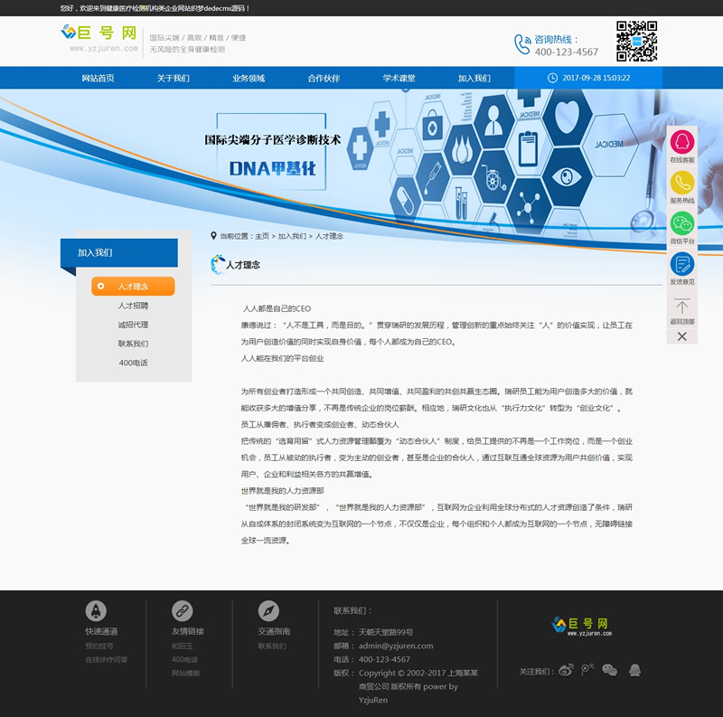Click the 预约挂号 footer link
723x717 pixels.
tap(98, 646)
